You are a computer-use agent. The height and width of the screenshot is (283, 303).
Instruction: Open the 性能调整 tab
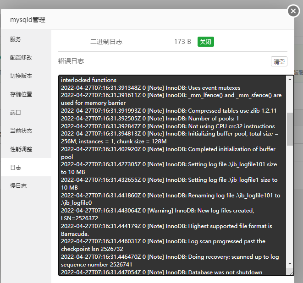(26, 149)
